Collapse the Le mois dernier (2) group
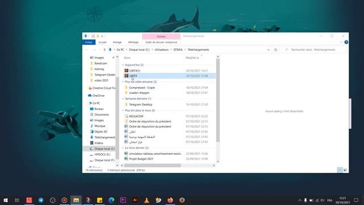The height and width of the screenshot is (205, 364). point(123,148)
